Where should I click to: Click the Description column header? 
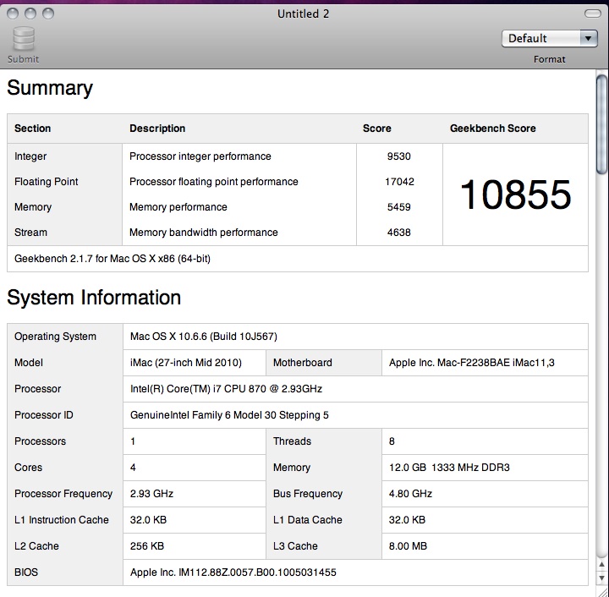coord(157,129)
